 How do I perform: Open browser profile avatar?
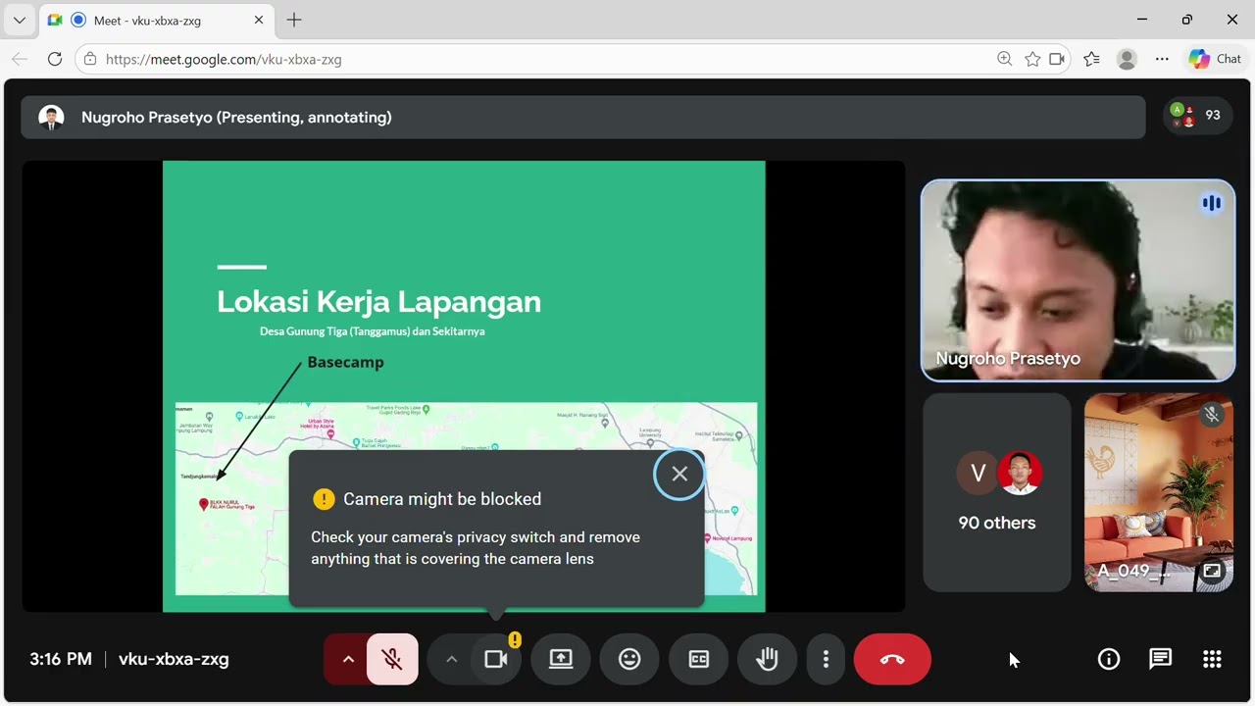(1127, 59)
